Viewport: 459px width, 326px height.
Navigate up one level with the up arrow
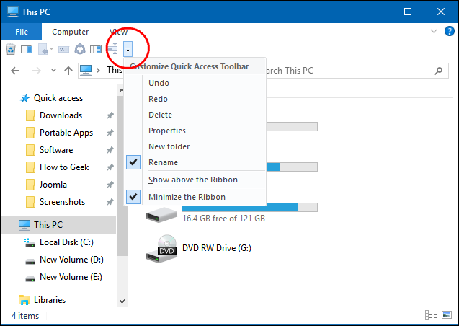tap(68, 71)
